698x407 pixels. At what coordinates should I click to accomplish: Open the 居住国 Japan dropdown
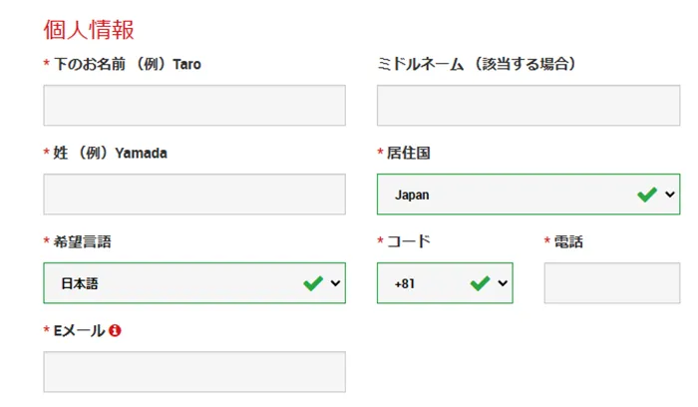[x=528, y=195]
